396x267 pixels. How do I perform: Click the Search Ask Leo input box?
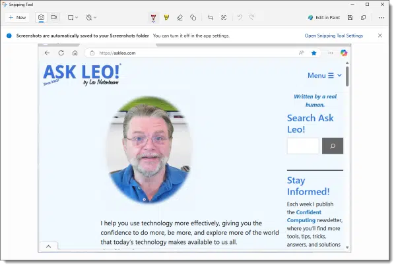303,146
